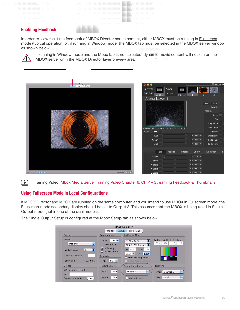Click the Red value increment arrow
The image size is (240, 310).
201,136
